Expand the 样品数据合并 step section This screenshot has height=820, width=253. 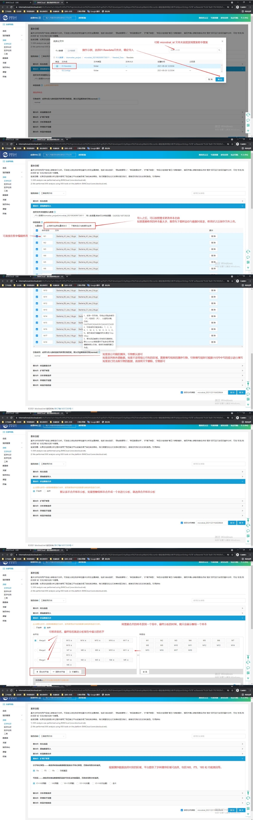coord(137,366)
